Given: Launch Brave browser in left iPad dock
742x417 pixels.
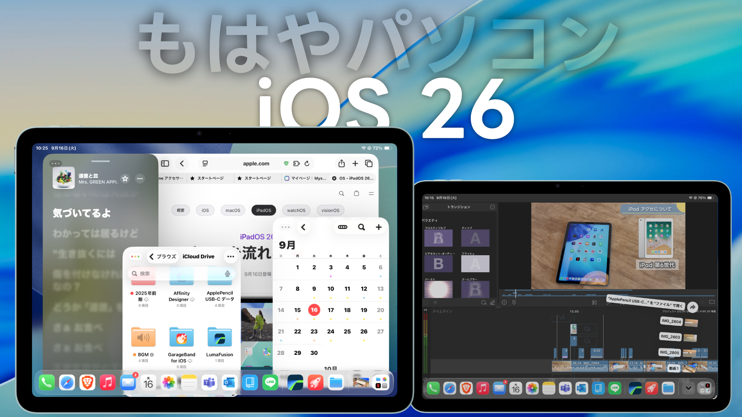Looking at the screenshot, I should pyautogui.click(x=87, y=383).
